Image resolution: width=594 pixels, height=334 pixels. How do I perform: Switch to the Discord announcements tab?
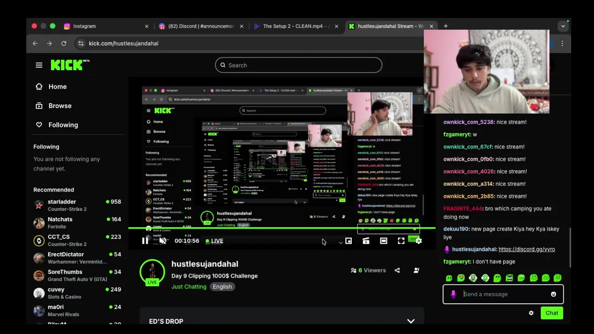[x=200, y=26]
